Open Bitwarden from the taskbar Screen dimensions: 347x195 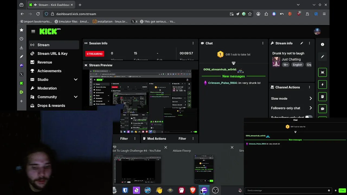[x=125, y=190]
